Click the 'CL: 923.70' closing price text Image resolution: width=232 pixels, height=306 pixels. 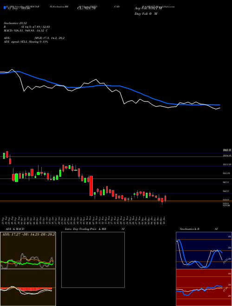click(x=86, y=9)
